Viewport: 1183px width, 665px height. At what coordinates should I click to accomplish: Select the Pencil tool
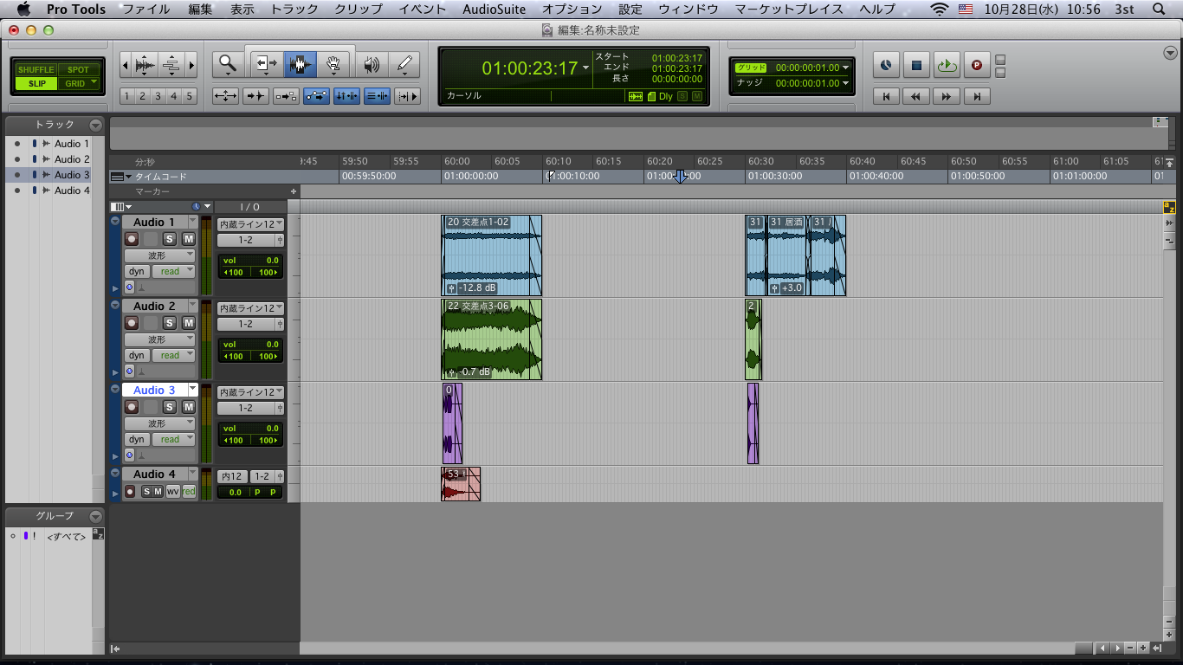click(404, 64)
